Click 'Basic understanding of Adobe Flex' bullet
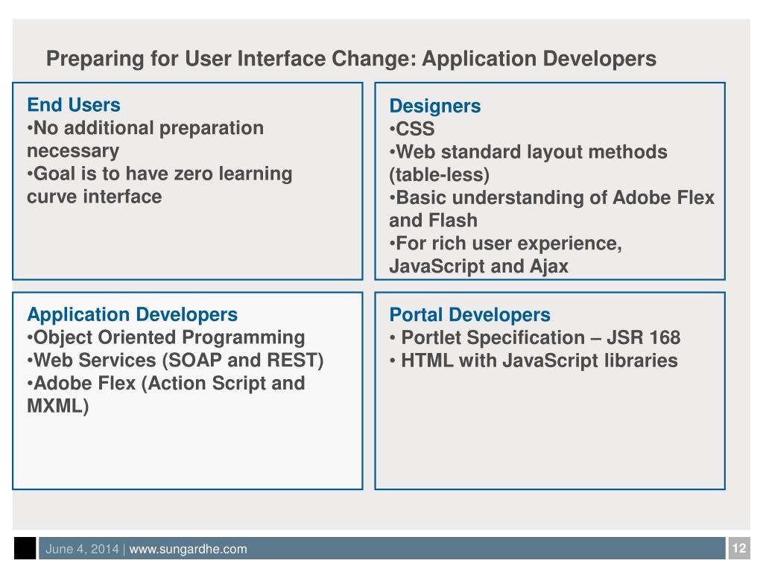Image resolution: width=763 pixels, height=572 pixels. pyautogui.click(x=552, y=209)
